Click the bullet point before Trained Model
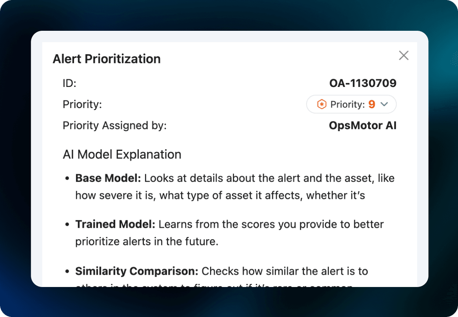This screenshot has width=458, height=317. (67, 225)
